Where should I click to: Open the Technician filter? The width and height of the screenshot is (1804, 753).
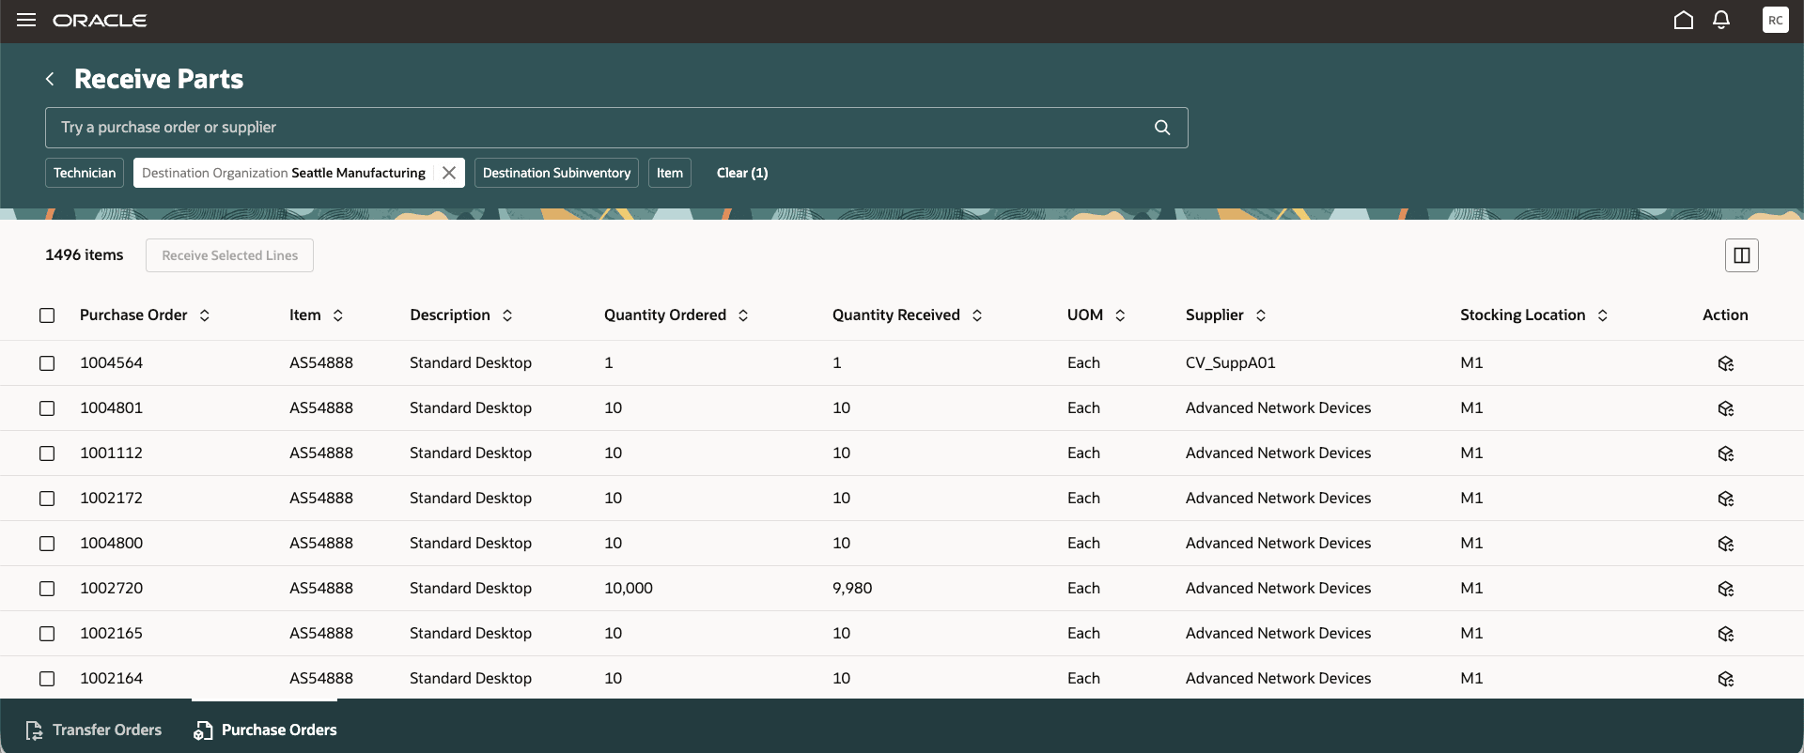[x=85, y=173]
